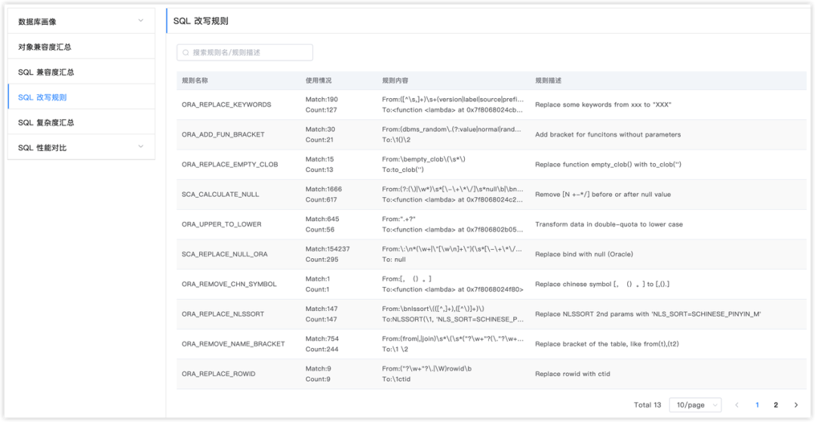The width and height of the screenshot is (815, 422).
Task: Select the SCA_CALCULATE_NULL rule name
Action: pyautogui.click(x=220, y=194)
